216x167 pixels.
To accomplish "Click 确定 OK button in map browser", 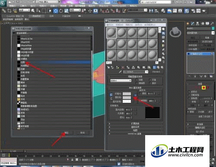I will pos(67,133).
